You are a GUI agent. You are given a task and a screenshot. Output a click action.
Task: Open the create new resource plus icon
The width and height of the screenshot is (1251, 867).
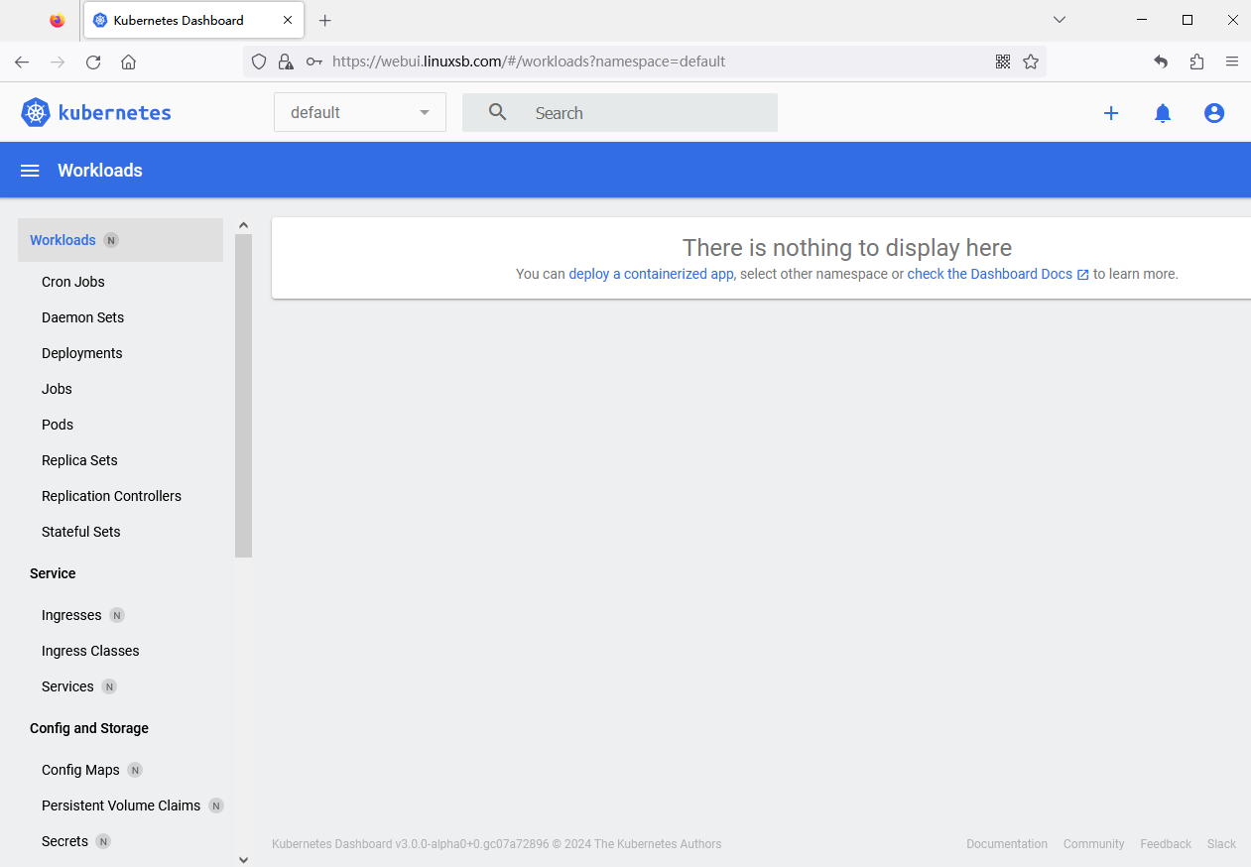[1111, 113]
